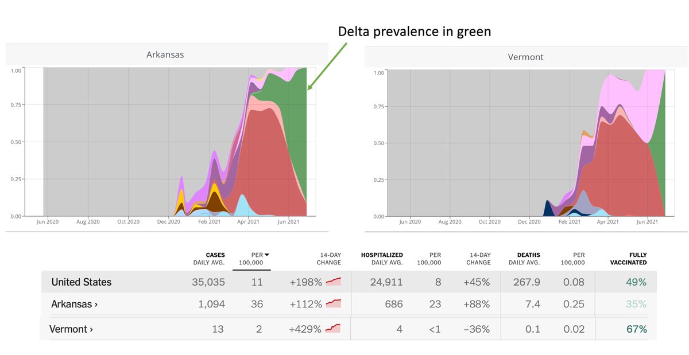689x355 pixels.
Task: Click the Arkansas trend sparkline icon
Action: click(334, 303)
